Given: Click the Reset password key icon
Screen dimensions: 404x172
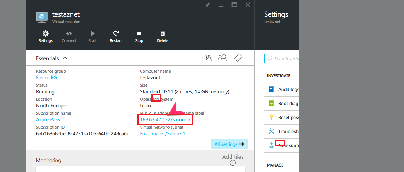Looking at the screenshot, I should [271, 118].
